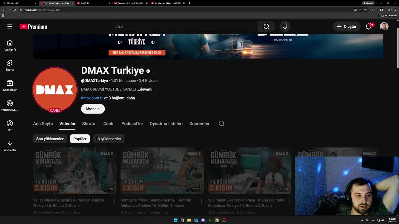Open the account avatar menu

(x=384, y=26)
